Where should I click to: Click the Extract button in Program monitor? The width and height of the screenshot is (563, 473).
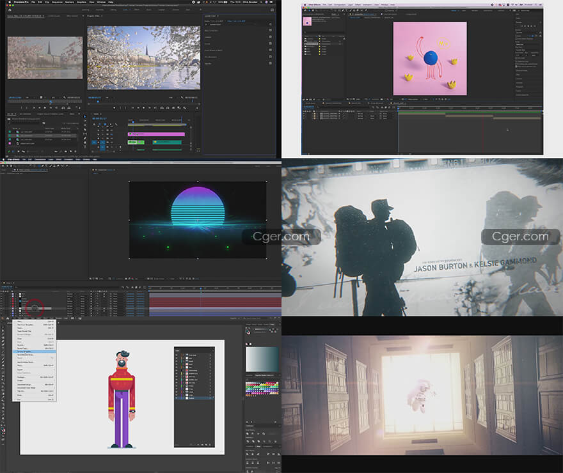pyautogui.click(x=168, y=108)
